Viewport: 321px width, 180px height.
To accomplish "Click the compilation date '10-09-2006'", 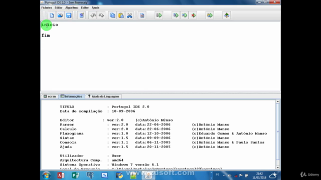I will click(123, 111).
